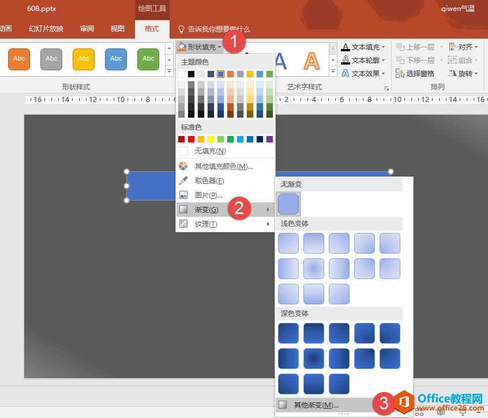Select the light radial center gradient thumbnail
Image resolution: width=488 pixels, height=418 pixels.
coord(314,269)
